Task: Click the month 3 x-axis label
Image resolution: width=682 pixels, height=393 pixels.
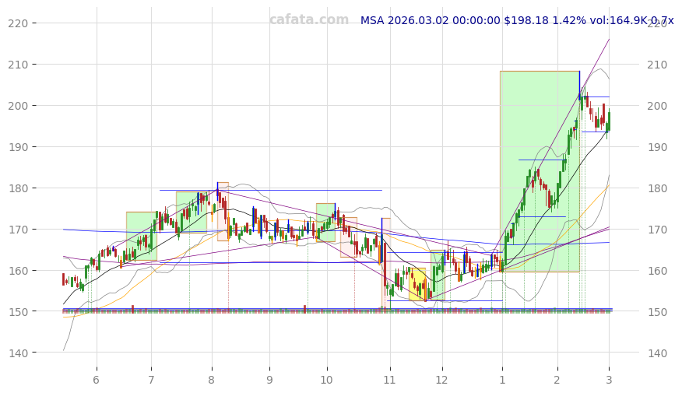Action: tap(609, 379)
